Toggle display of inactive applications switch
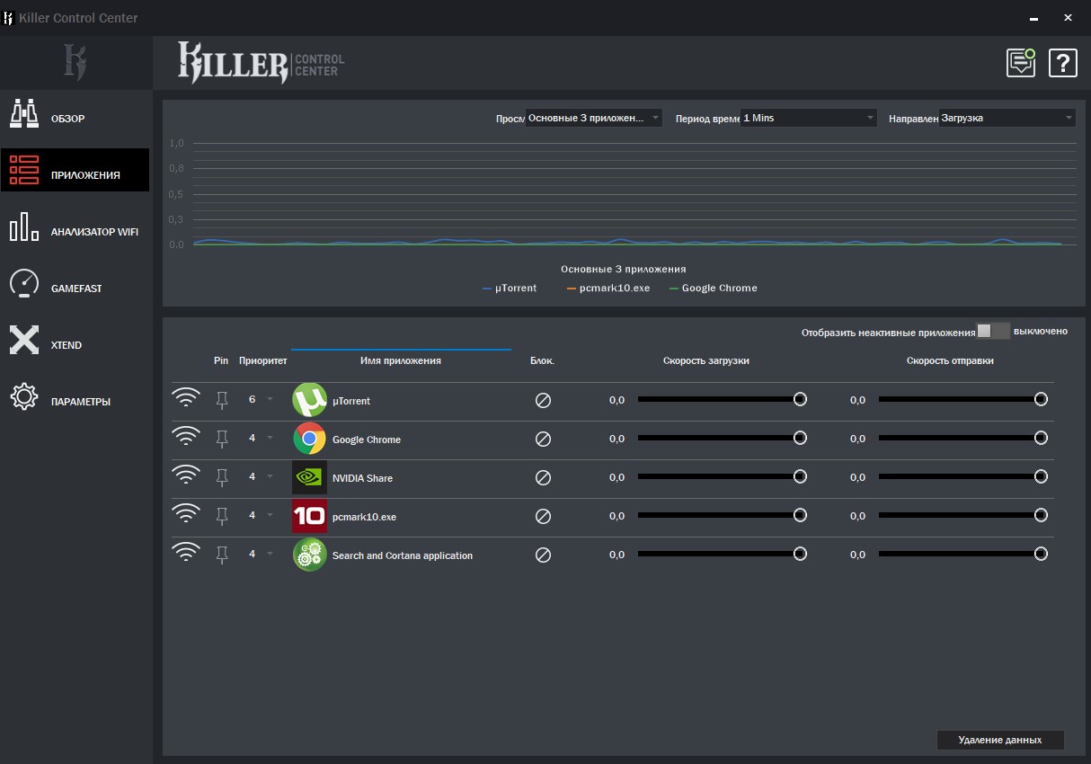This screenshot has width=1091, height=764. [993, 331]
